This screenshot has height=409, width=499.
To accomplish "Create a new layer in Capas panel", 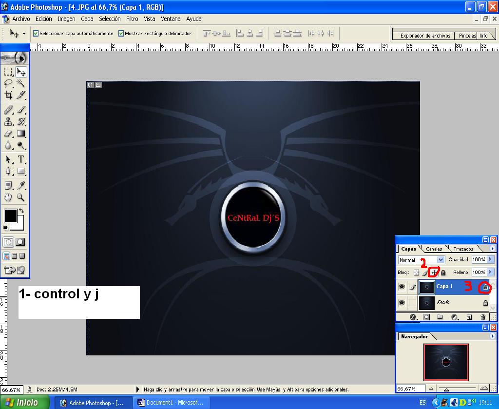I will 469,317.
